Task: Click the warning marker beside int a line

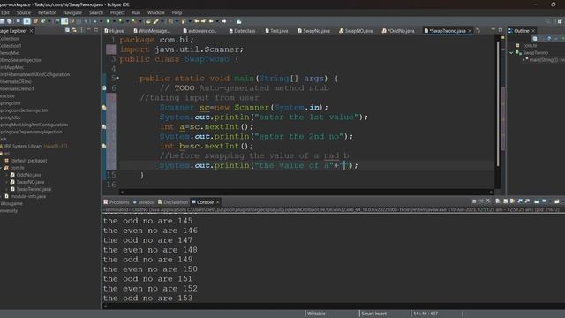Action: (104, 127)
